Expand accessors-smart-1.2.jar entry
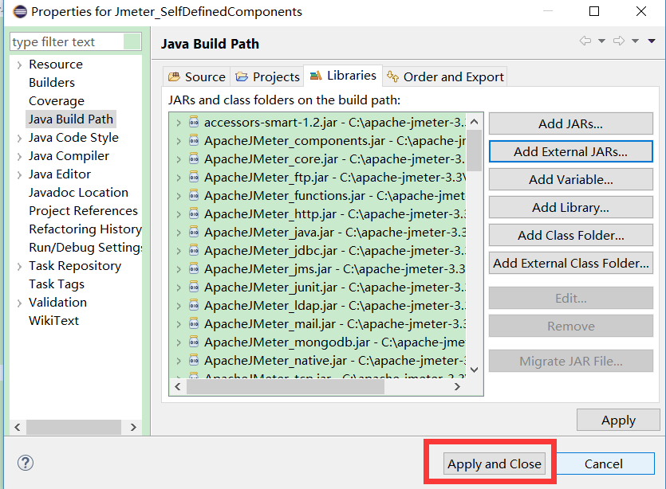666x489 pixels. [x=179, y=123]
